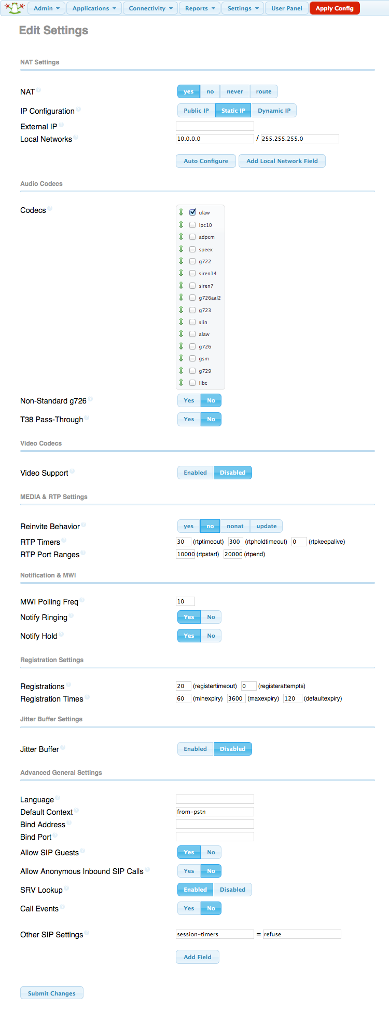Click the External IP input field

(215, 126)
